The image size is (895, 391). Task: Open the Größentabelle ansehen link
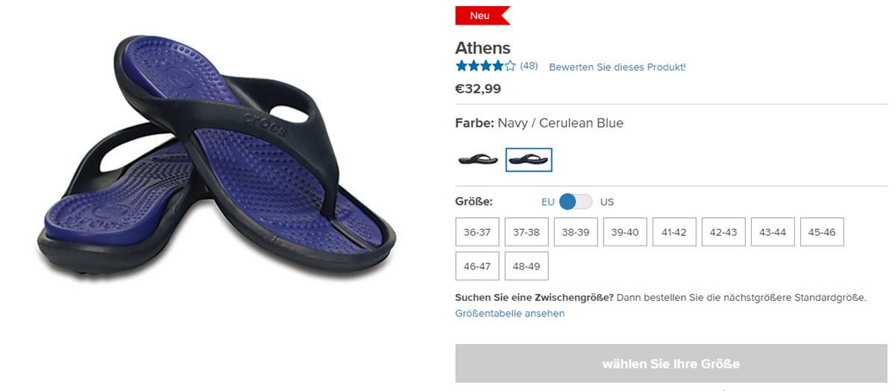point(510,313)
